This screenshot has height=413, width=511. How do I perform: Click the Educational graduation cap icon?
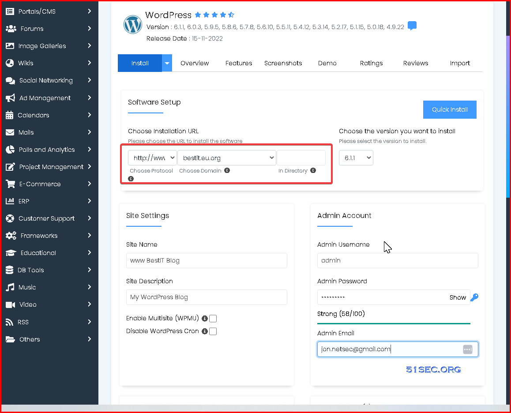tap(11, 253)
